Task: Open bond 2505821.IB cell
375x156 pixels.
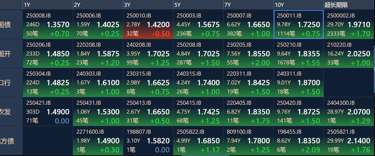Action: point(349,141)
